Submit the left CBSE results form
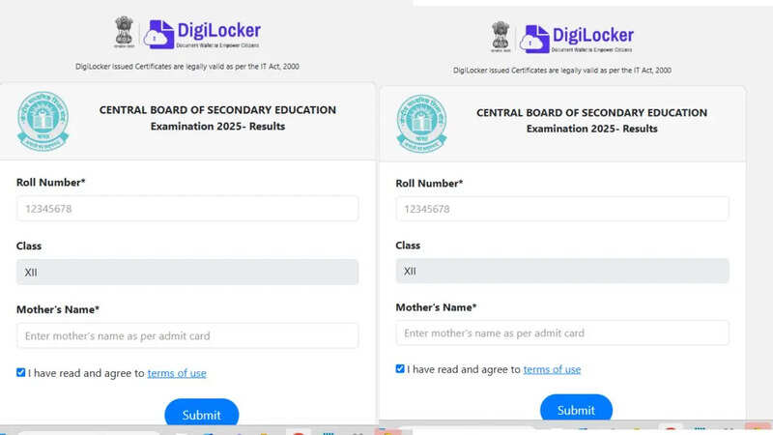This screenshot has width=773, height=435. pyautogui.click(x=202, y=413)
